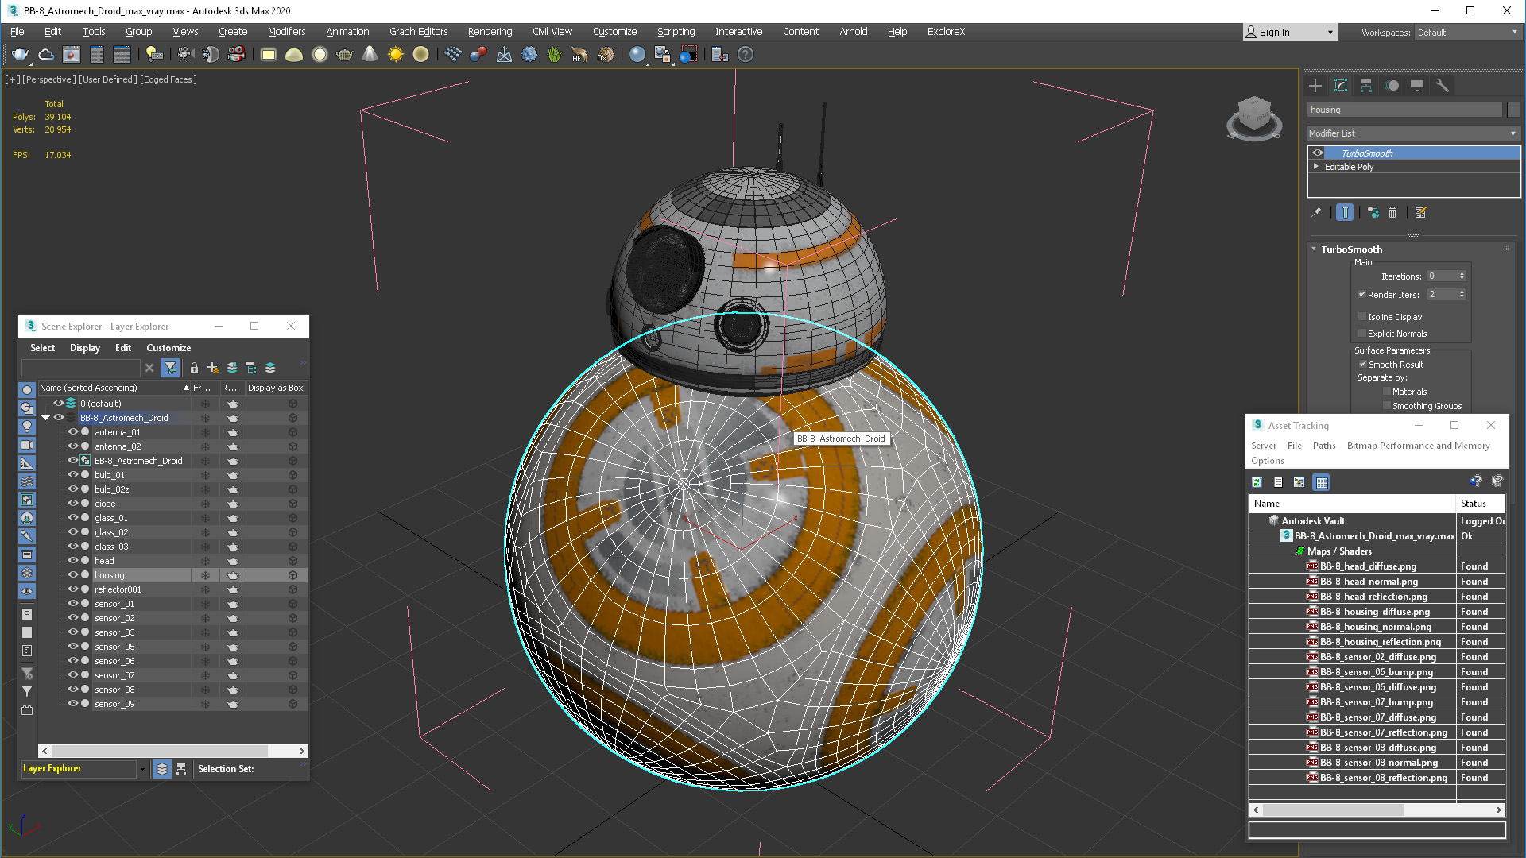The image size is (1526, 858).
Task: Open the Display command panel tab
Action: click(x=1417, y=86)
